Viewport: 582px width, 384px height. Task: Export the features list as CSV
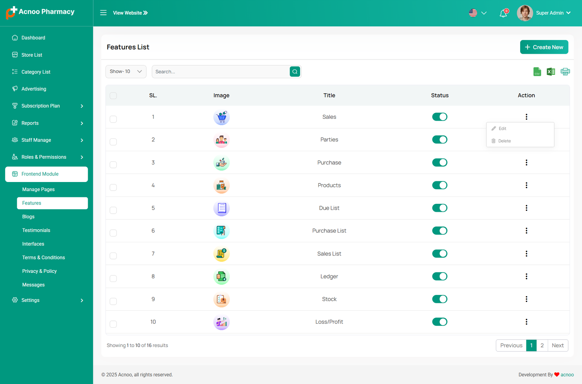(x=537, y=72)
